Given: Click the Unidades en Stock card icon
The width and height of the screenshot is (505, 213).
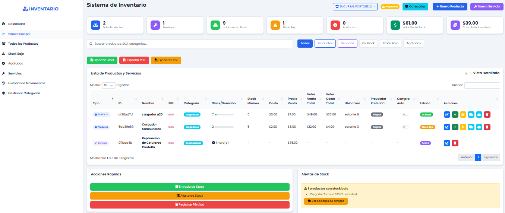Looking at the screenshot, I should point(215,25).
